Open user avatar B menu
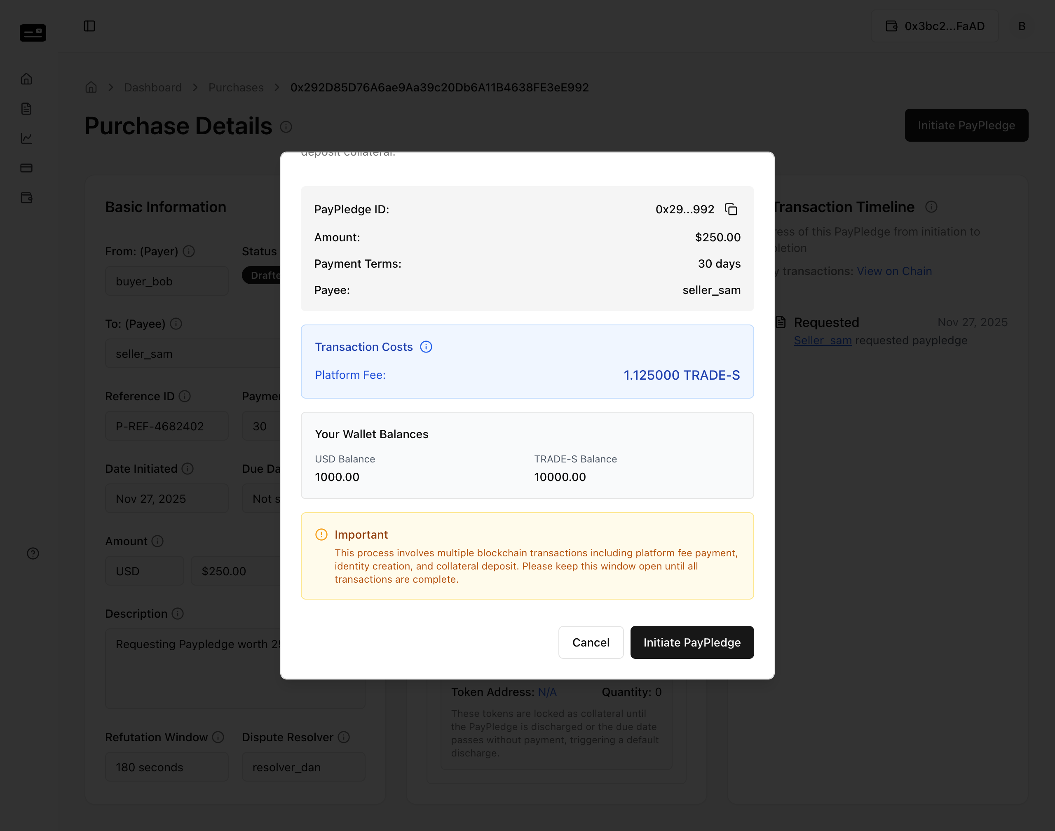The width and height of the screenshot is (1055, 831). 1022,26
